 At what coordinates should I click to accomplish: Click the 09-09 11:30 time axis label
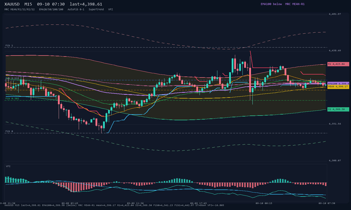coord(135,203)
